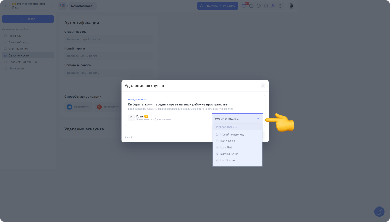
Task: Click the Передача прав label
Action: [137, 100]
